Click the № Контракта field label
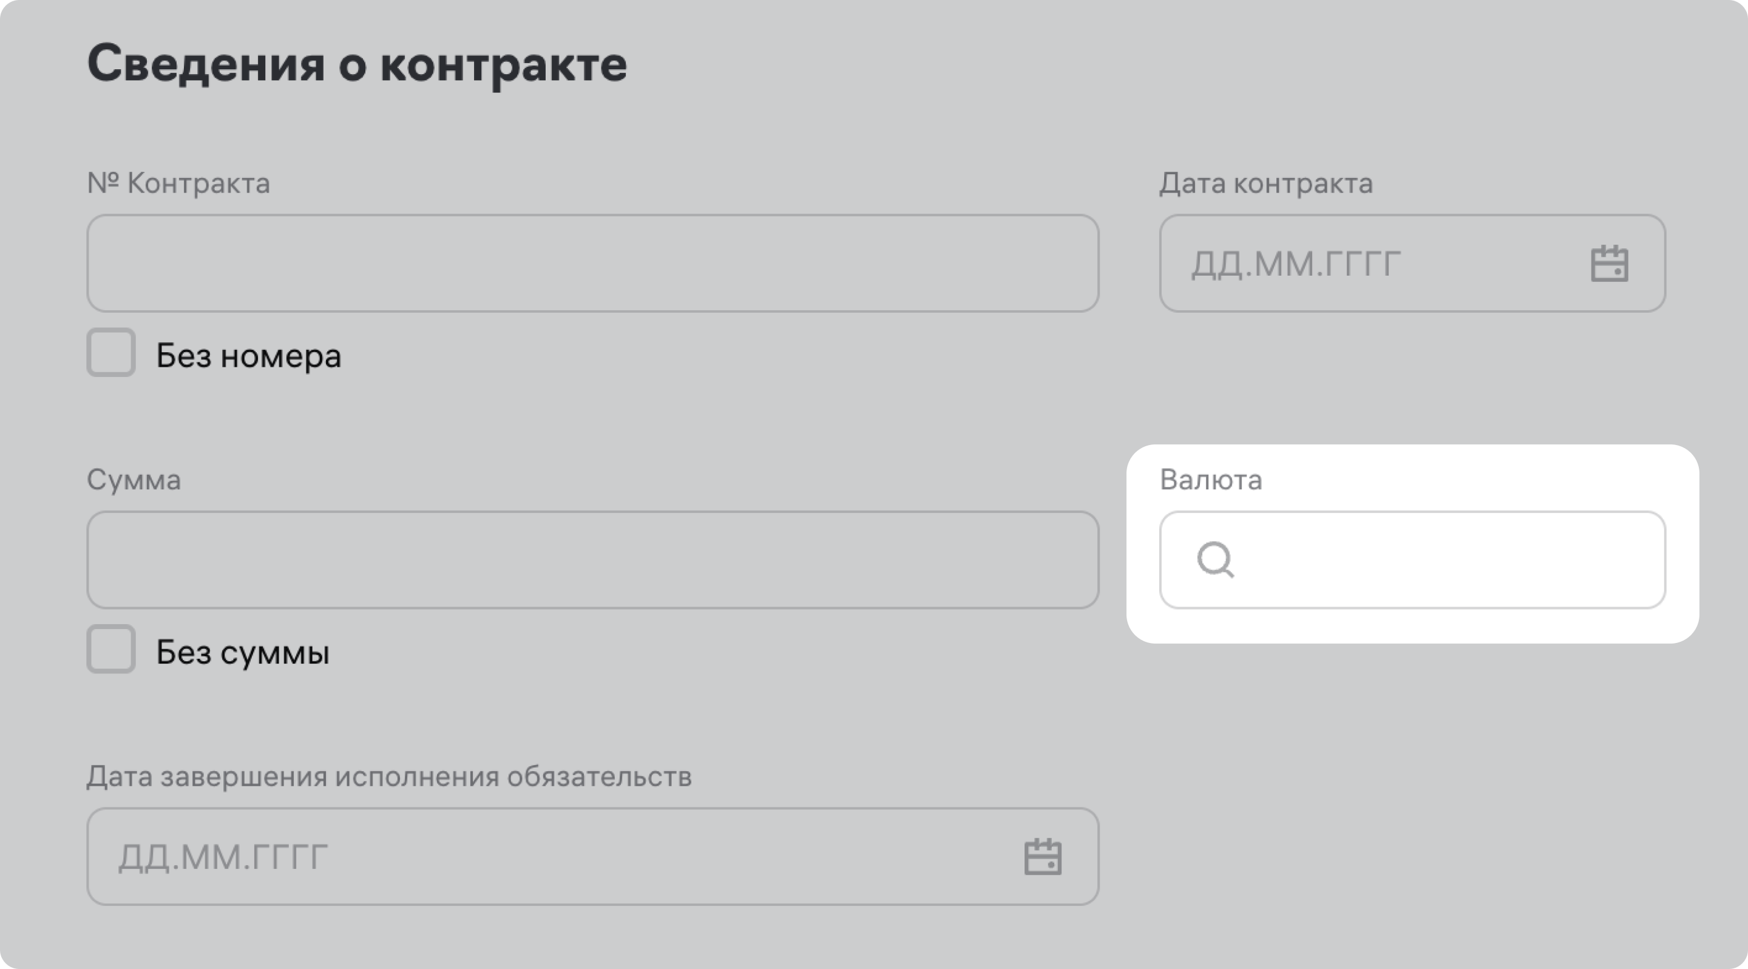 pos(178,183)
